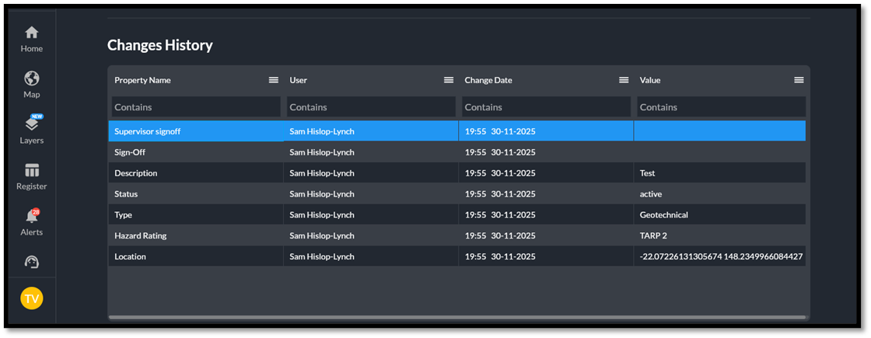Sort by the Change Date header
Screen dimensions: 871x338
pos(488,80)
